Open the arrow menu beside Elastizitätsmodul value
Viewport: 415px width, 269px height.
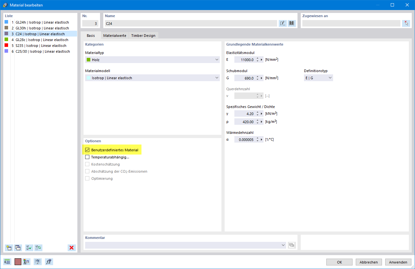point(262,60)
